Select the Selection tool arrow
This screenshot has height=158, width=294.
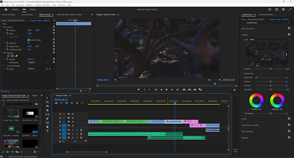coord(47,98)
